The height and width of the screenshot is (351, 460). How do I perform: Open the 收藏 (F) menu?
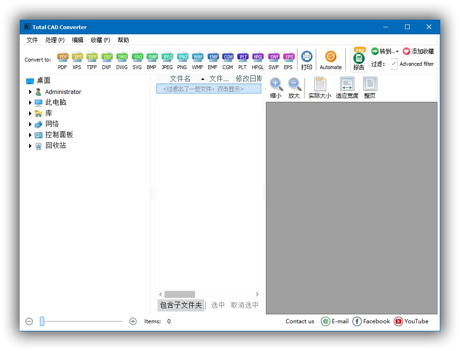pyautogui.click(x=101, y=40)
